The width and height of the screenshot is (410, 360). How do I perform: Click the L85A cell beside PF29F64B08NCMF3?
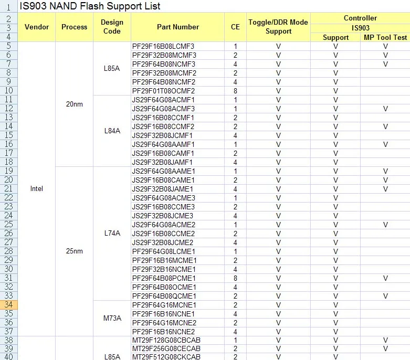coord(112,68)
